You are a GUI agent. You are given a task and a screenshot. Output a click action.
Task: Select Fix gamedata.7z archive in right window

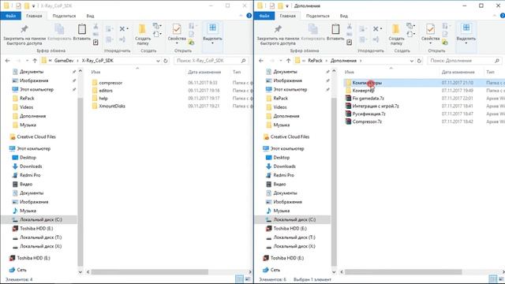coord(368,98)
